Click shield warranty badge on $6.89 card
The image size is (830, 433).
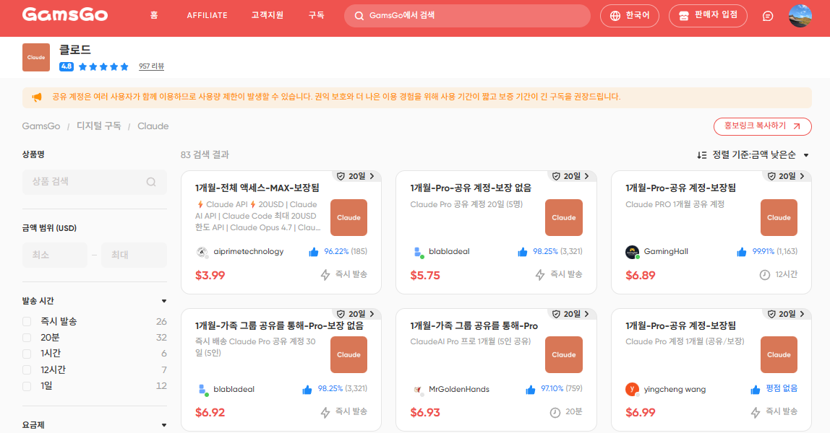(771, 176)
